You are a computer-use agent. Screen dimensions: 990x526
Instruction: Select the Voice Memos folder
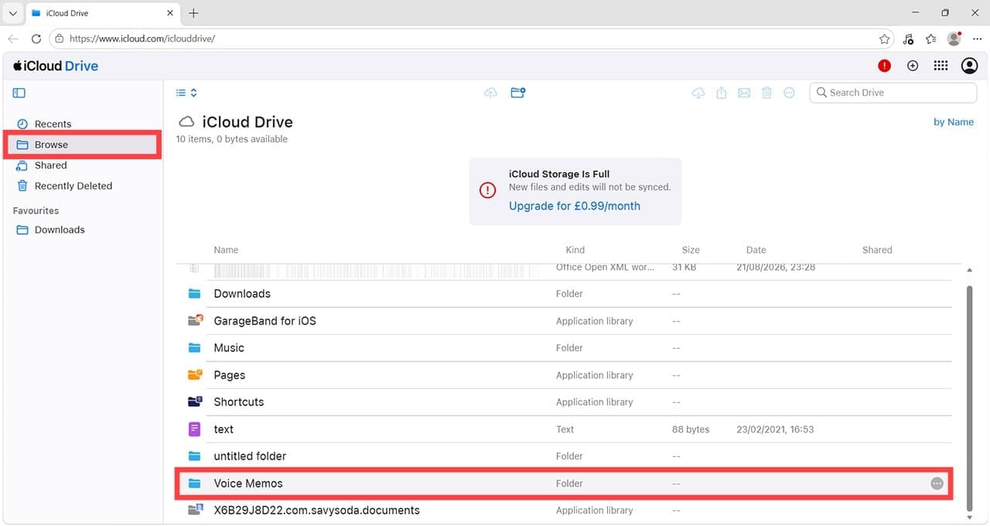[x=565, y=483]
